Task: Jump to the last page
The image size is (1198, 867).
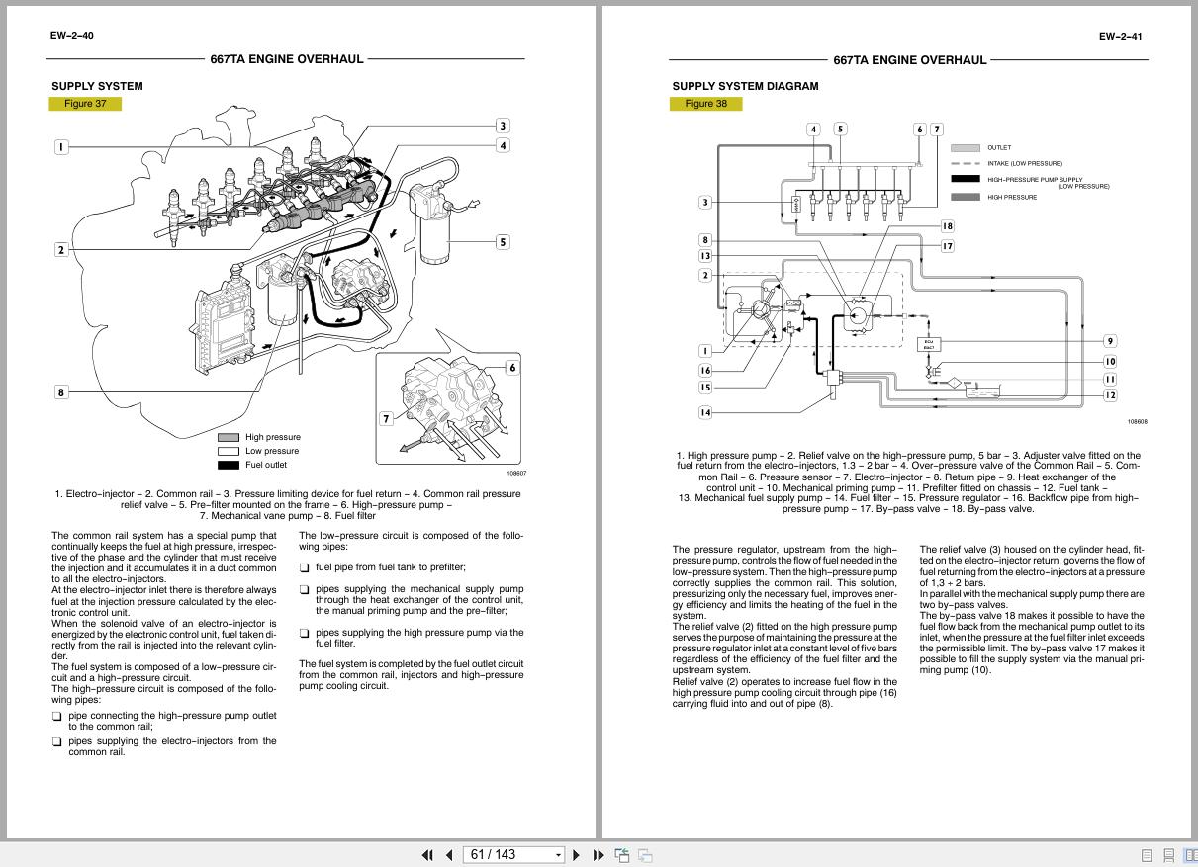Action: (x=597, y=854)
